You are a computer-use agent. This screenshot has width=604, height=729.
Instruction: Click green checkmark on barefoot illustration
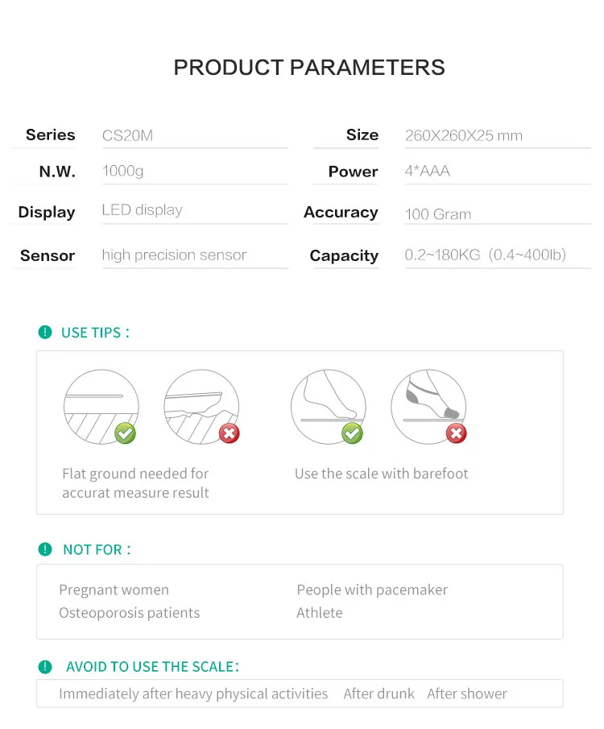point(352,433)
